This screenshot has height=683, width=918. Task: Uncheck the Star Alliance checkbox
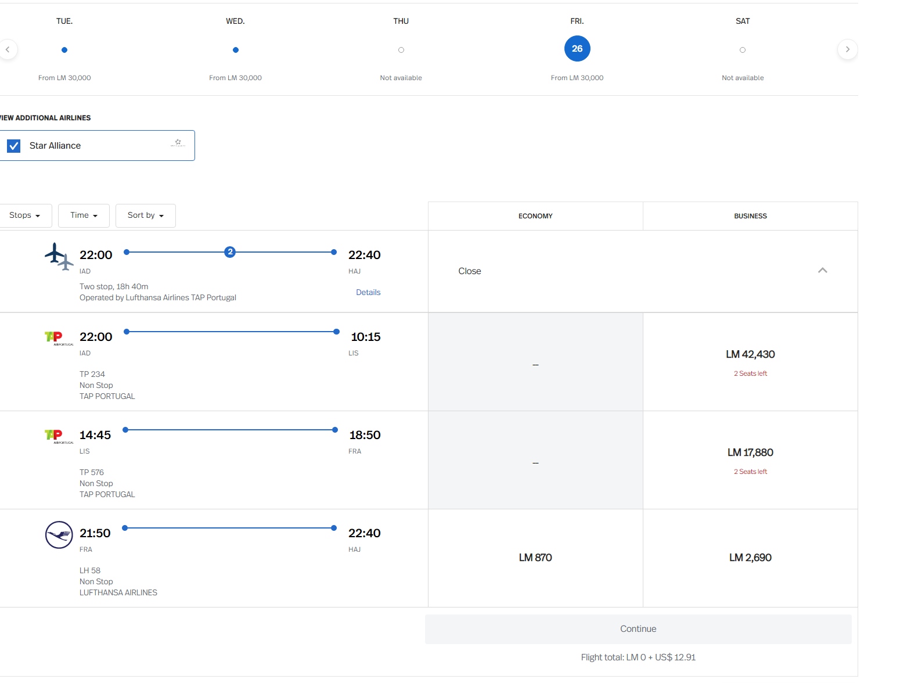14,146
